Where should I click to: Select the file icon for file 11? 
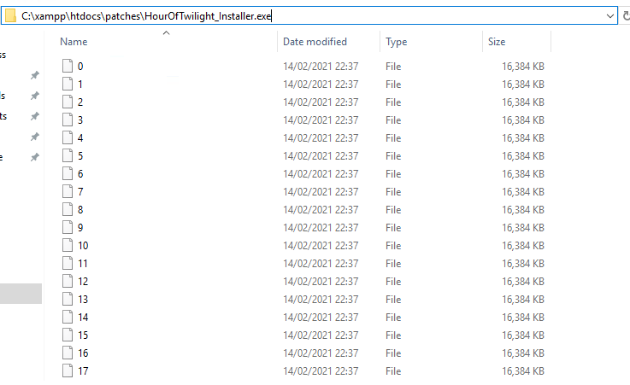(x=68, y=263)
